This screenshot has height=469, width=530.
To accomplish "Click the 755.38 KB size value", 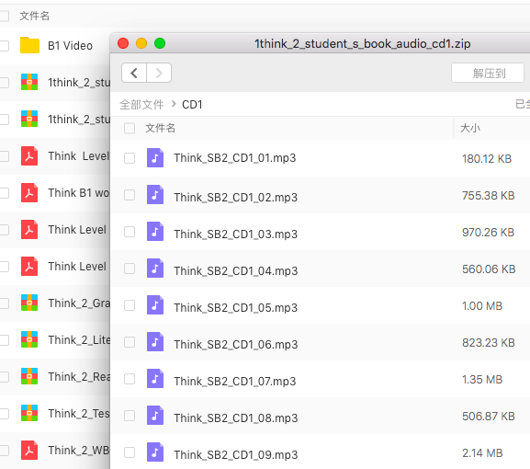I will pyautogui.click(x=488, y=196).
